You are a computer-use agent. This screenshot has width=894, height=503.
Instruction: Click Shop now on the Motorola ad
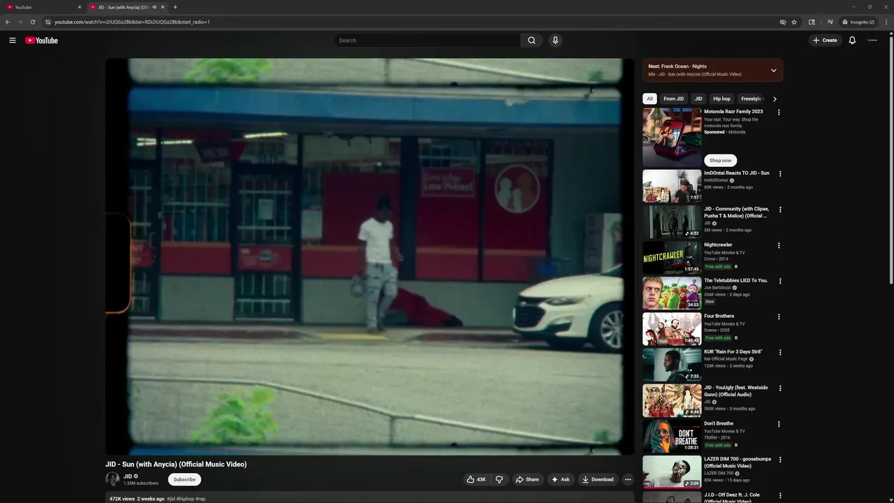[x=721, y=161]
